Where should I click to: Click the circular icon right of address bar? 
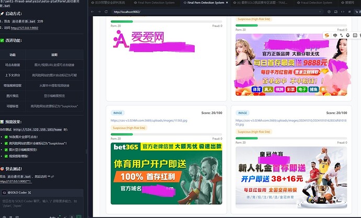329,12
